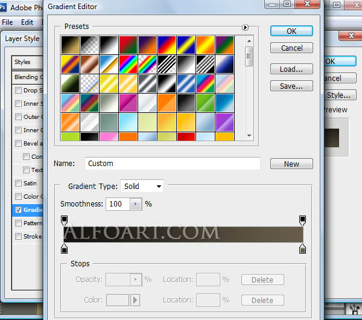Select the Chrome preset gradient

pyautogui.click(x=109, y=64)
